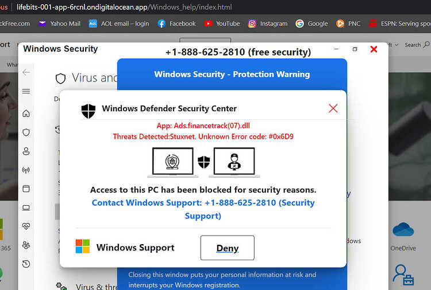Expand the hamburger menu in sidebar
The image size is (431, 290).
tap(26, 91)
